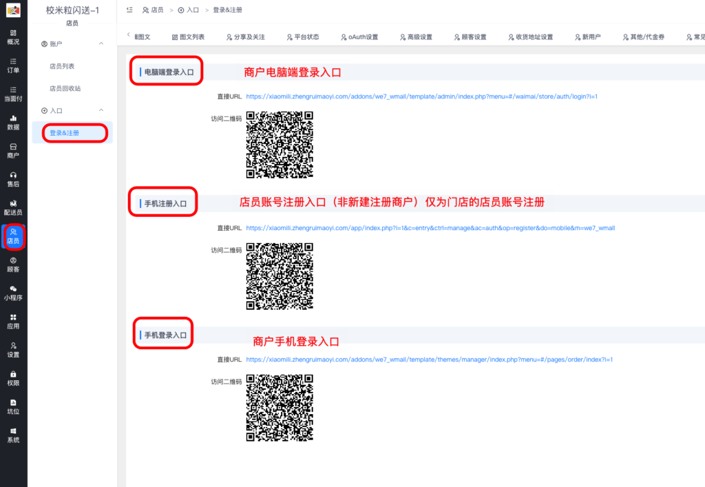
Task: Select the 应用 apps icon
Action: [x=13, y=322]
